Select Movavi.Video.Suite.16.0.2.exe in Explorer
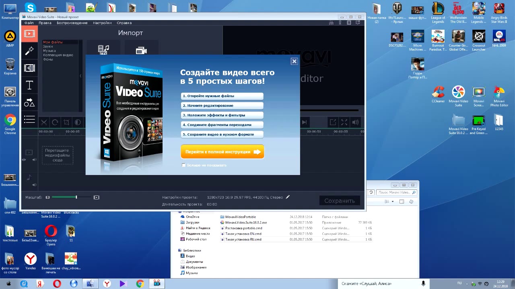The image size is (515, 289). pyautogui.click(x=243, y=222)
